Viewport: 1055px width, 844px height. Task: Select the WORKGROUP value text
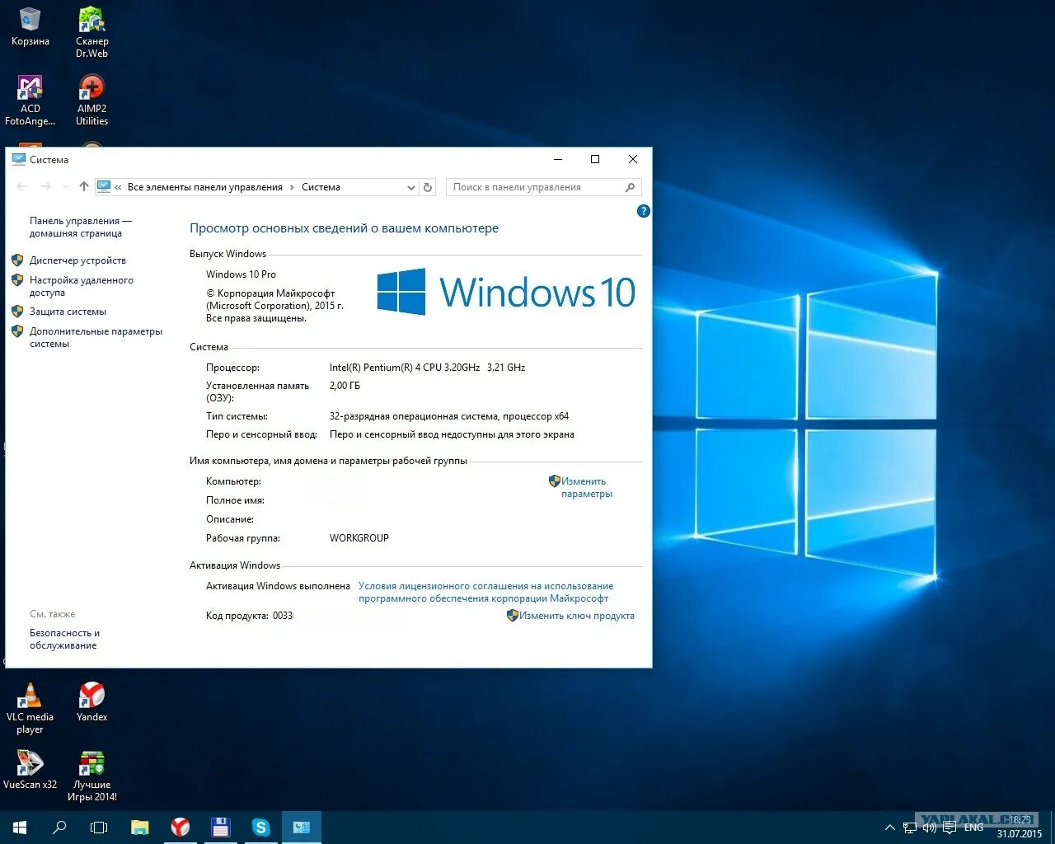pos(359,538)
